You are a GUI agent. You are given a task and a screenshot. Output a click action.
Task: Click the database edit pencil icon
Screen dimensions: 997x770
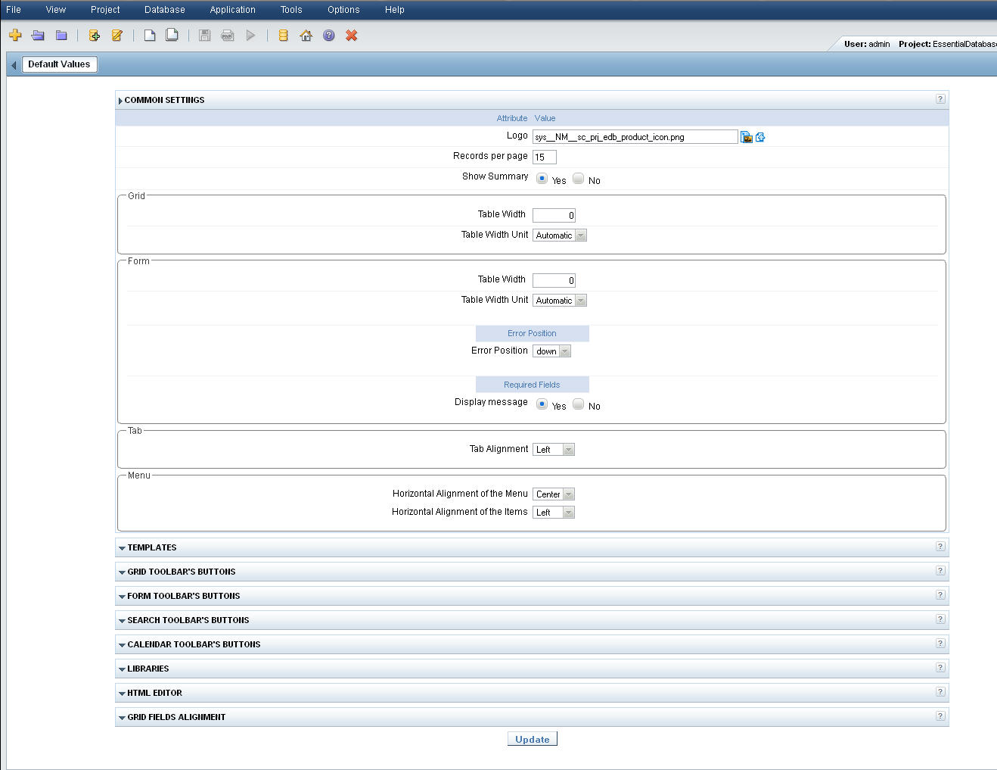[117, 36]
